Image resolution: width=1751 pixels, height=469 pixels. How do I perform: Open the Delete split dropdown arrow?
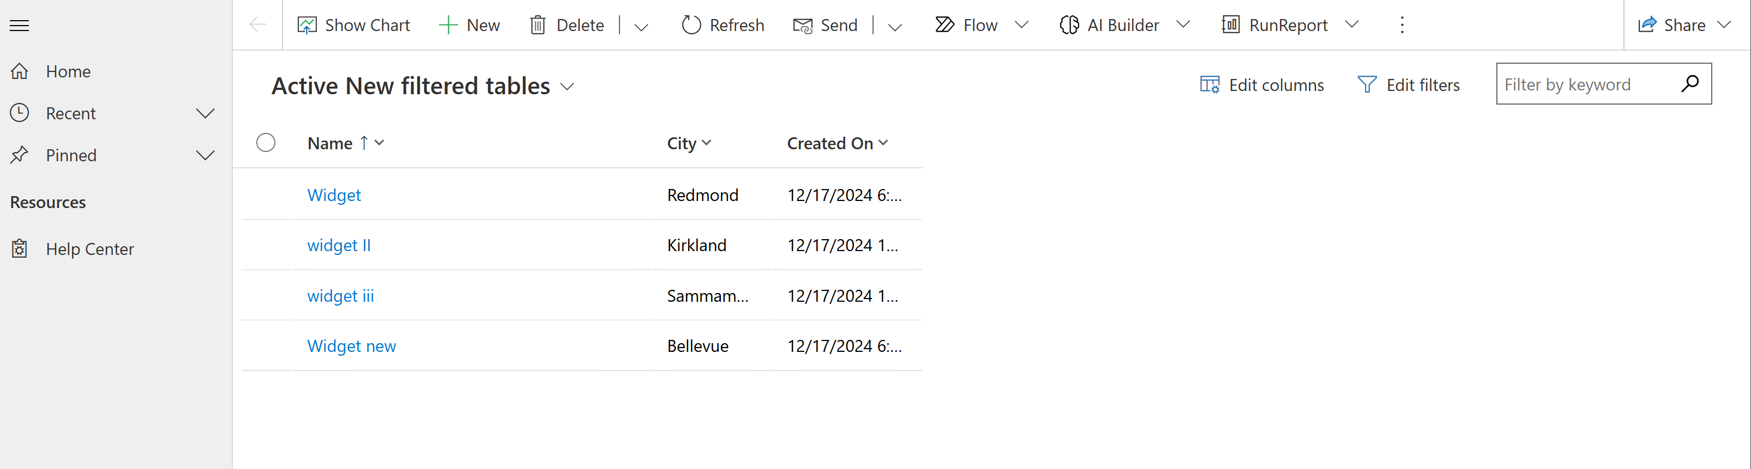pyautogui.click(x=641, y=27)
